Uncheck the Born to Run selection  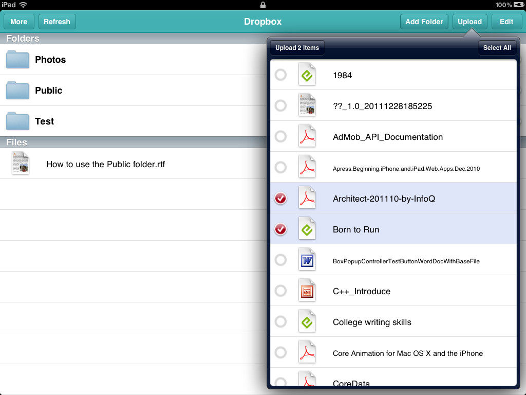280,229
